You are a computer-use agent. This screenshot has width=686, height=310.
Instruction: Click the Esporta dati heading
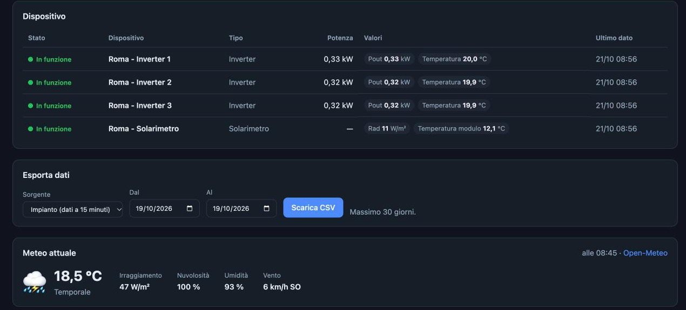(x=46, y=175)
